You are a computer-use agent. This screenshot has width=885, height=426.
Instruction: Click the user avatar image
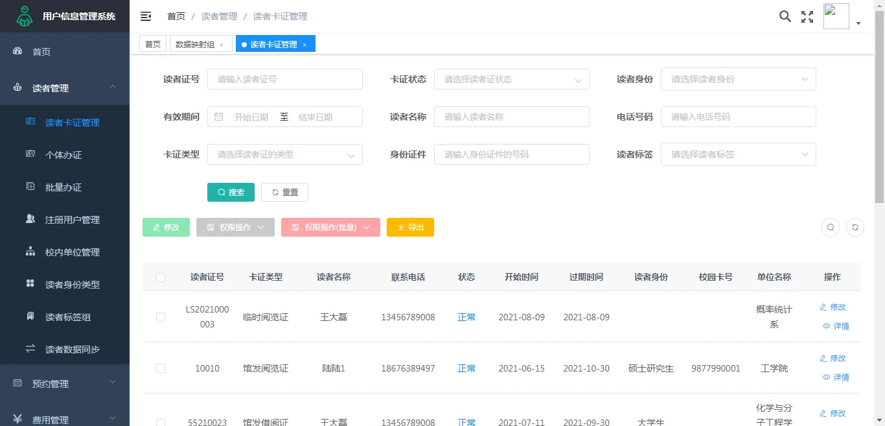pos(836,16)
